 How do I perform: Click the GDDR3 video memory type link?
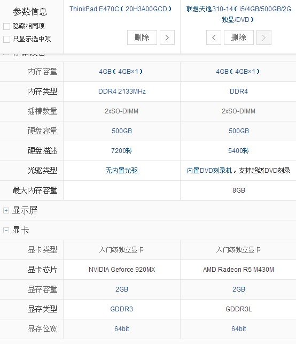[x=122, y=309]
